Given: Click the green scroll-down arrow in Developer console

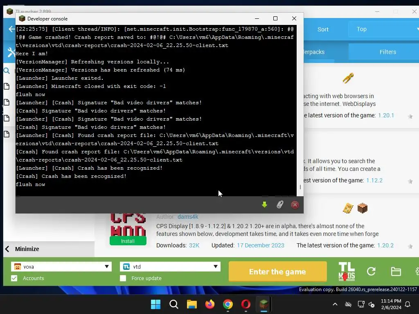Looking at the screenshot, I should coord(264,205).
